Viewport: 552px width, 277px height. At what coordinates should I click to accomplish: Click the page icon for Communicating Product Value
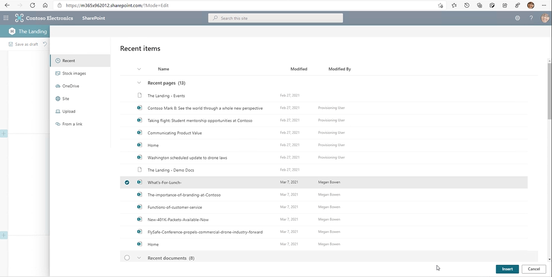coord(140,133)
